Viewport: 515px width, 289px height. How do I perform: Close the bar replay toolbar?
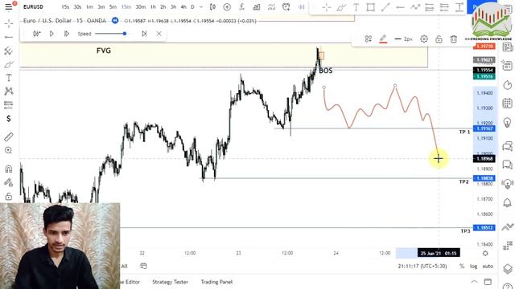(159, 34)
